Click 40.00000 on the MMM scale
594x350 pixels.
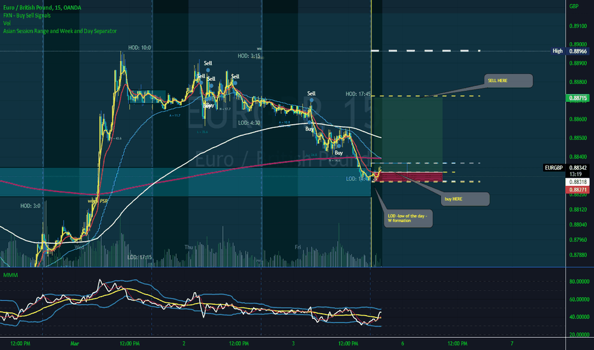[x=579, y=317]
